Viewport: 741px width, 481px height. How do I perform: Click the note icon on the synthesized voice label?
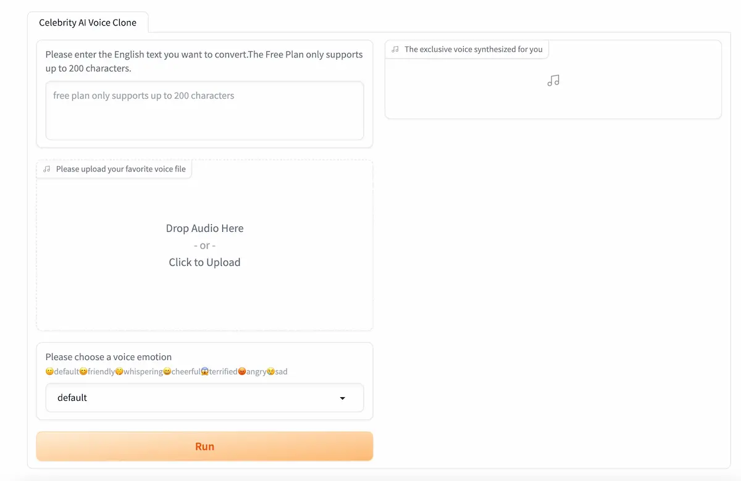[395, 49]
